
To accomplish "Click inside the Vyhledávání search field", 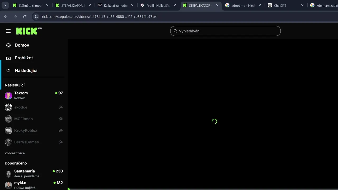I will (225, 31).
